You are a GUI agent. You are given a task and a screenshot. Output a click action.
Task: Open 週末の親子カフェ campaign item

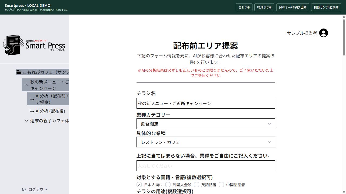click(x=49, y=120)
